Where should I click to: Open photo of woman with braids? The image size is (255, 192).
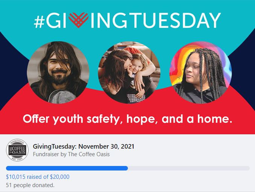point(200,72)
